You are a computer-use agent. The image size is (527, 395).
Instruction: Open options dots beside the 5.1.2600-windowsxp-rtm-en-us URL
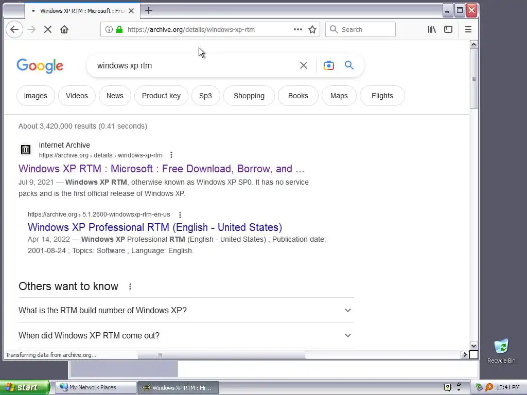pyautogui.click(x=180, y=214)
